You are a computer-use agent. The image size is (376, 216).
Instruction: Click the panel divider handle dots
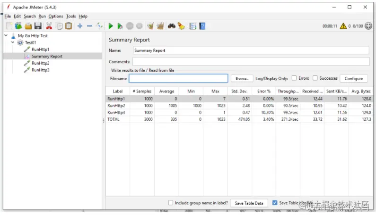coord(104,121)
